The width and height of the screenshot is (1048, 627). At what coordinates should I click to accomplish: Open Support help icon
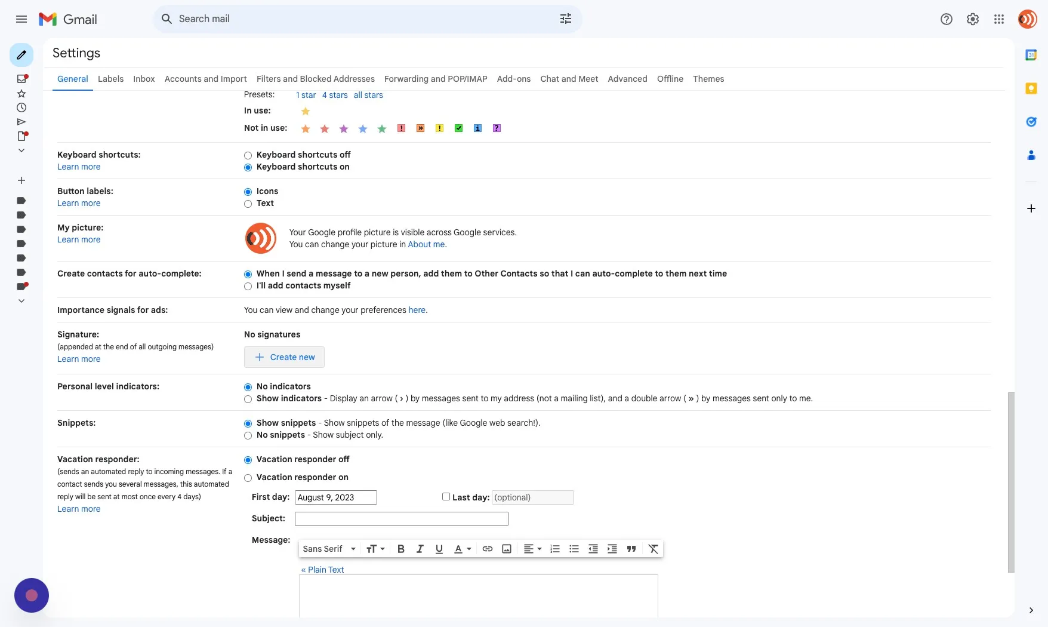point(947,19)
